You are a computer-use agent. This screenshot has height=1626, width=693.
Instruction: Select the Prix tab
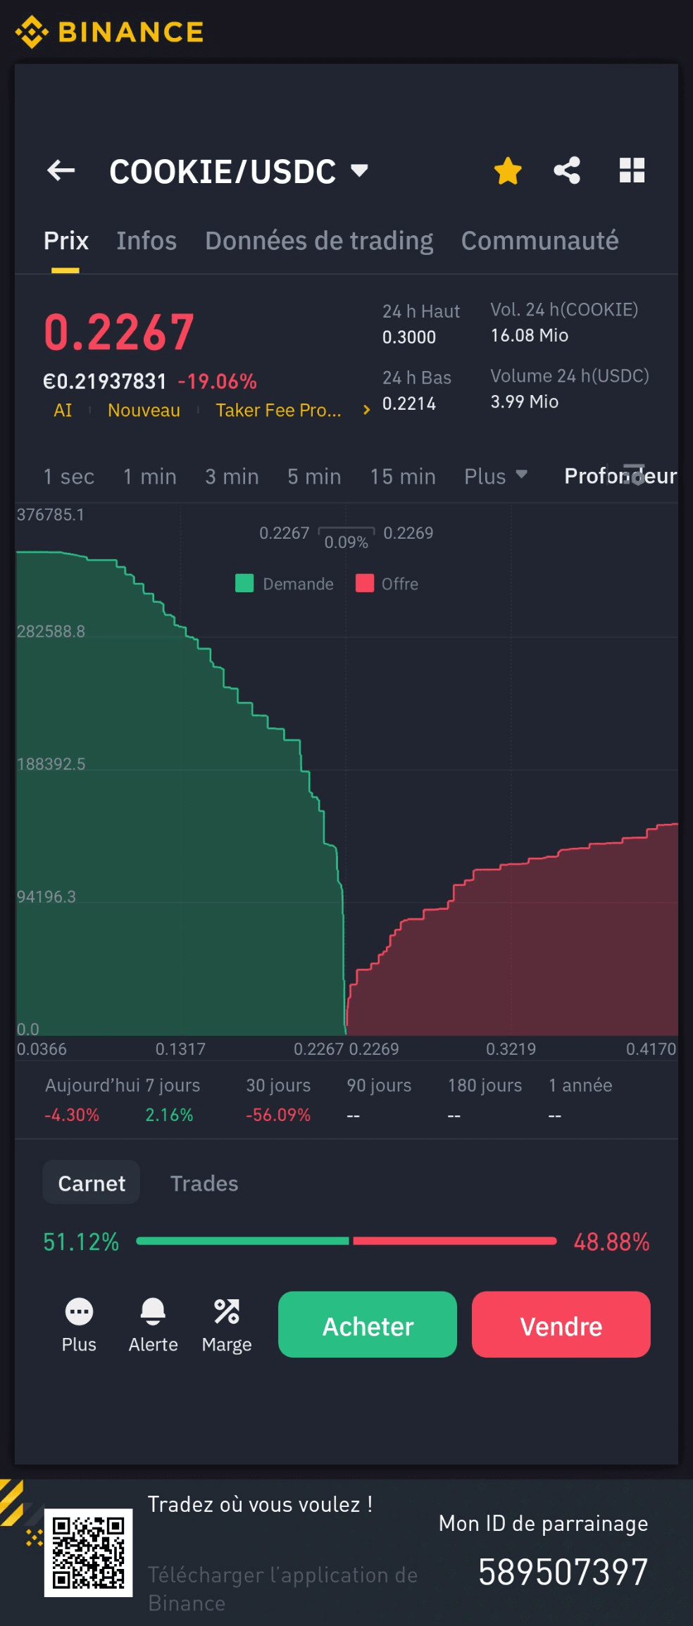point(66,241)
